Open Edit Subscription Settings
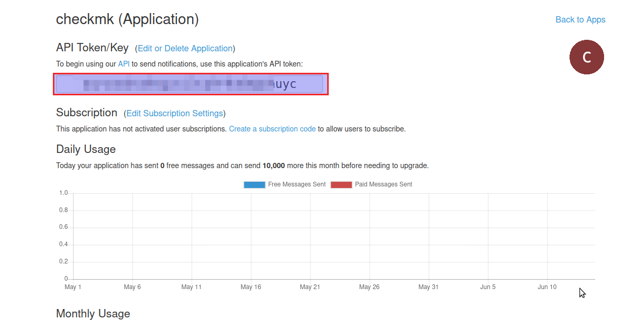 175,113
